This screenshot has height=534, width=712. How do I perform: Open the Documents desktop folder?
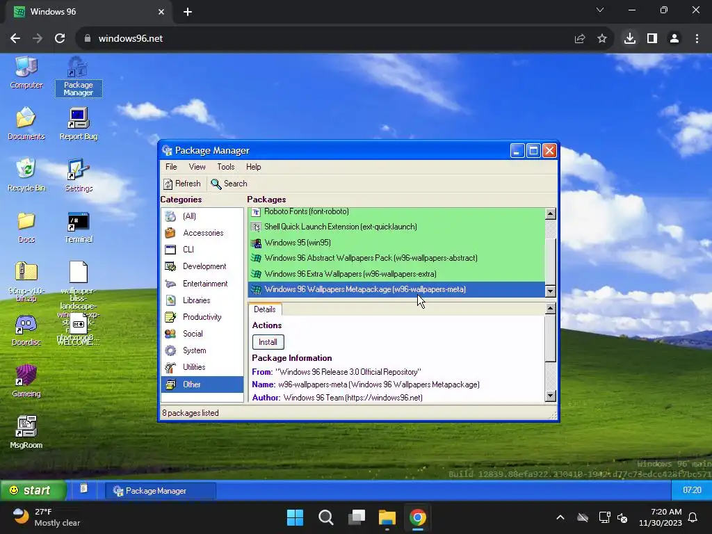(26, 124)
